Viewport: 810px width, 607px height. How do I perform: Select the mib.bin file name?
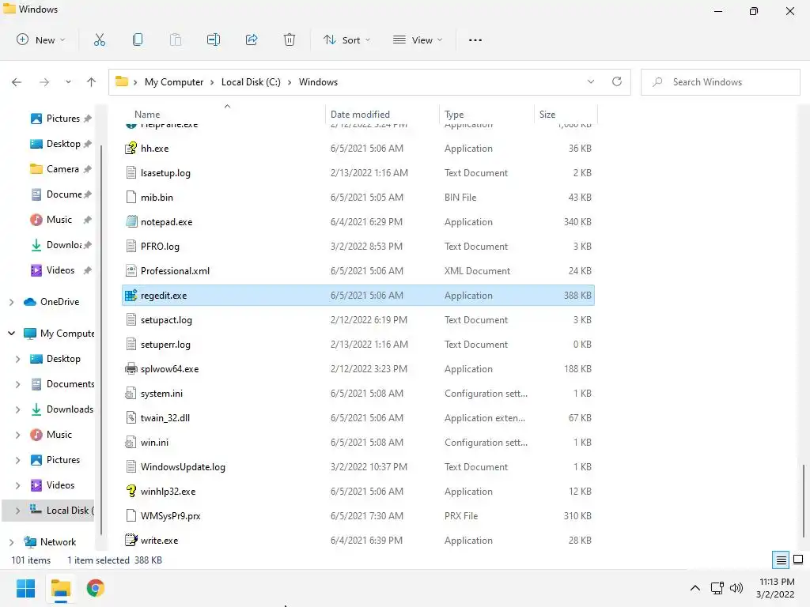coord(157,197)
